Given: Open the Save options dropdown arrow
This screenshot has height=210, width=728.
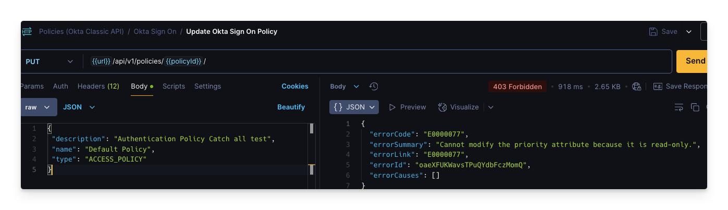Looking at the screenshot, I should pyautogui.click(x=689, y=32).
